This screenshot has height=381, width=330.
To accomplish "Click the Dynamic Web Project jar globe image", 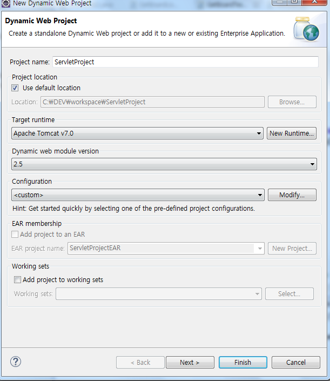I will click(x=306, y=29).
